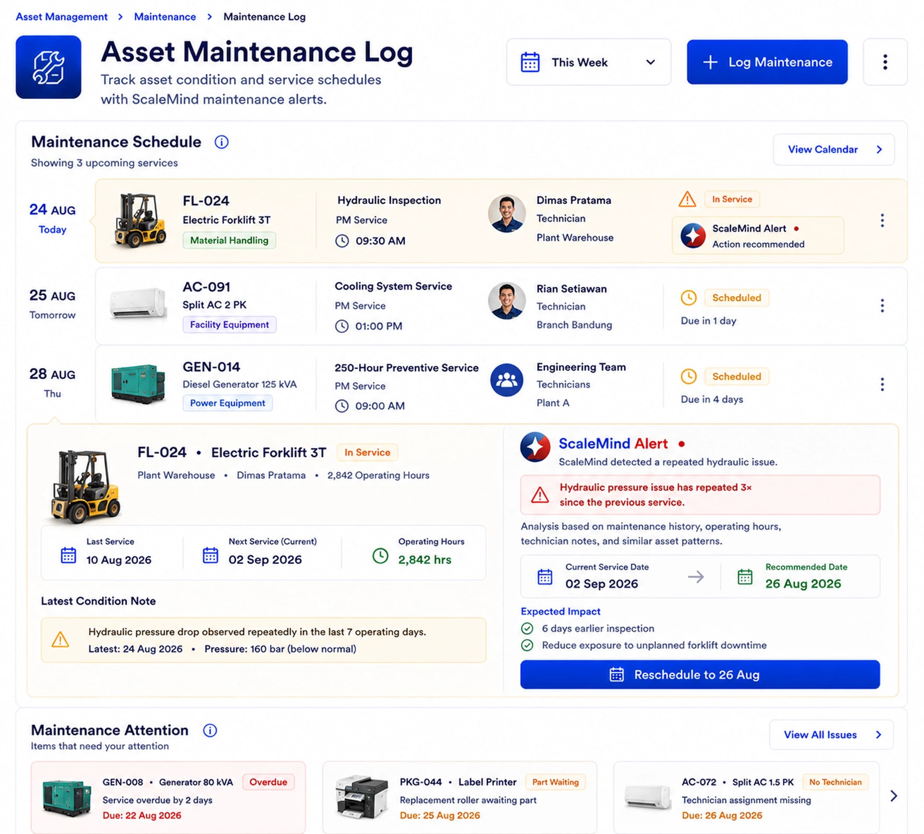Open the FL-024 row three-dot menu
The width and height of the screenshot is (924, 834).
882,220
